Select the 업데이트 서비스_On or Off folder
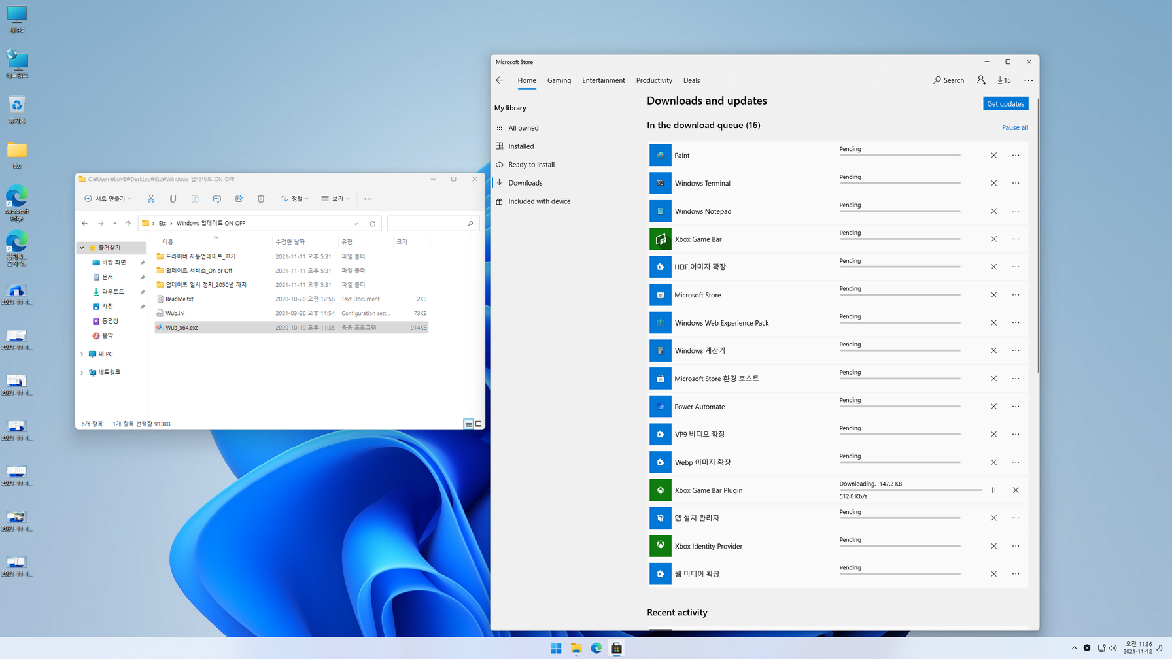 291,270
